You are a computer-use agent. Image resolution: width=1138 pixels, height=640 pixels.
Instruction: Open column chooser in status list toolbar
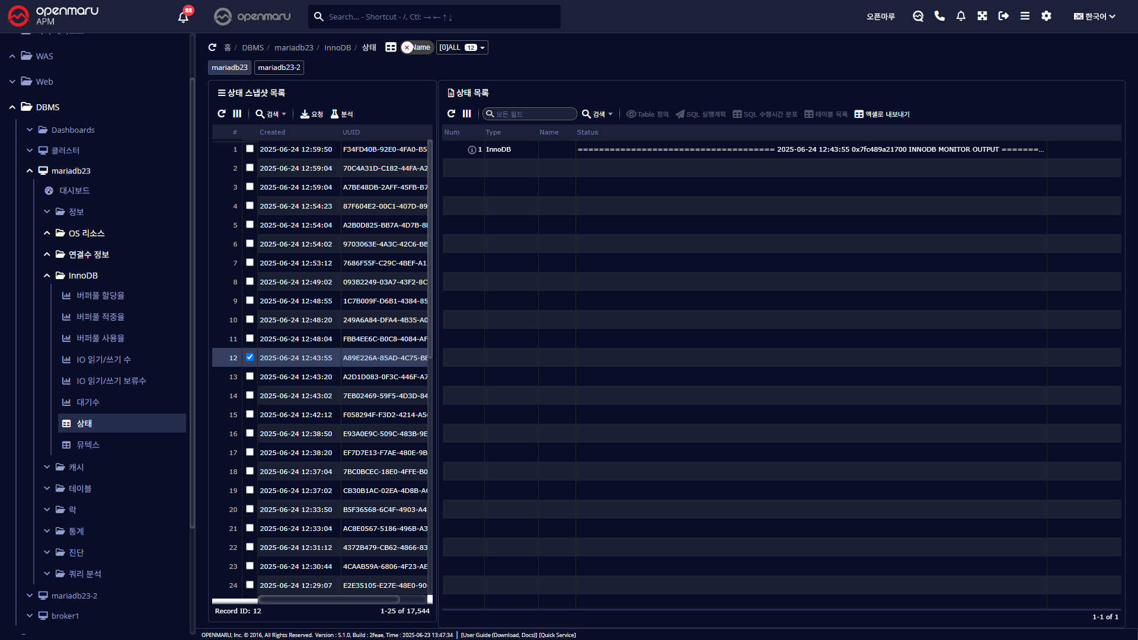pos(467,114)
